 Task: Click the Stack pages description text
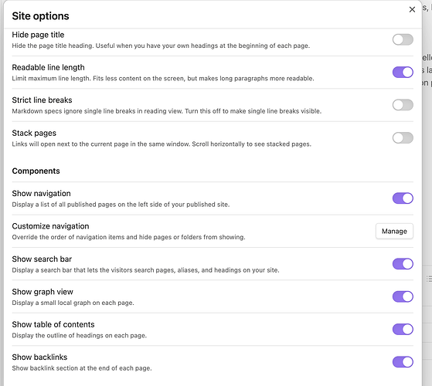[162, 144]
